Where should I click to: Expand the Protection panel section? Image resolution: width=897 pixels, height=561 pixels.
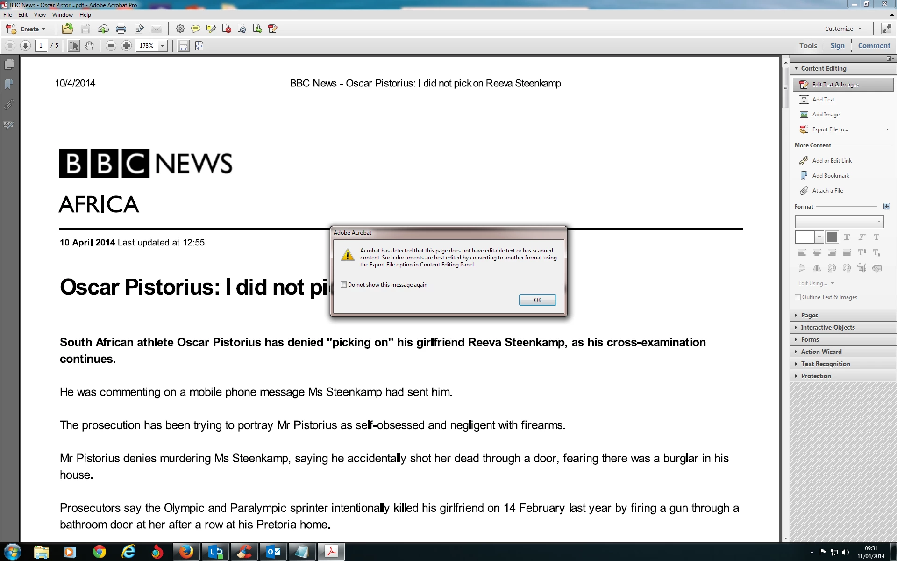pyautogui.click(x=816, y=376)
